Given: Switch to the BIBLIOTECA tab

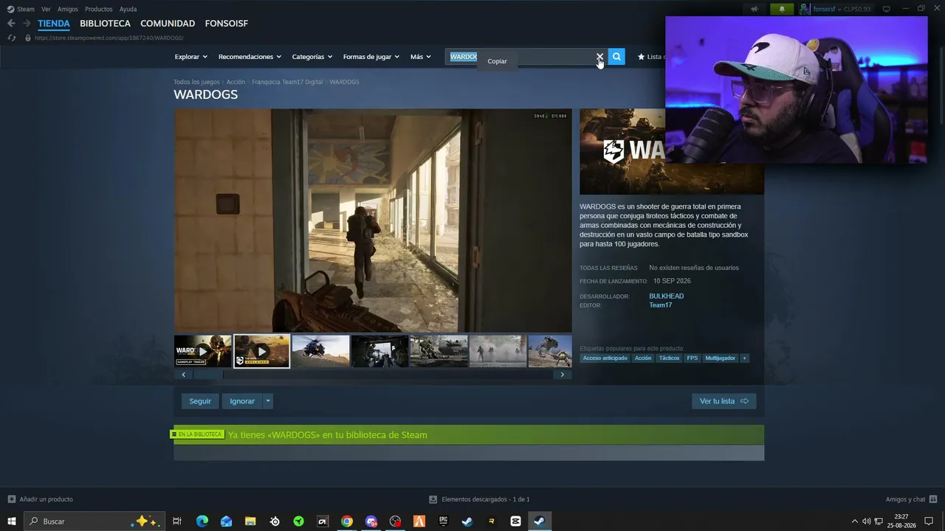Looking at the screenshot, I should [x=105, y=24].
